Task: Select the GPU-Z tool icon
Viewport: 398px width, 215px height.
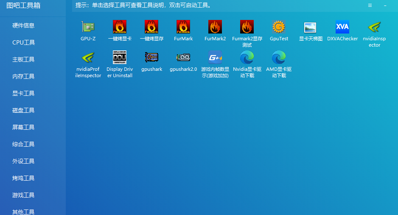Action: 88,27
